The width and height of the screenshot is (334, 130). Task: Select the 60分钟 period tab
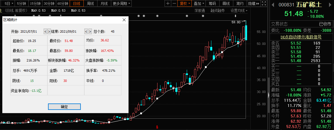pyautogui.click(x=63, y=3)
